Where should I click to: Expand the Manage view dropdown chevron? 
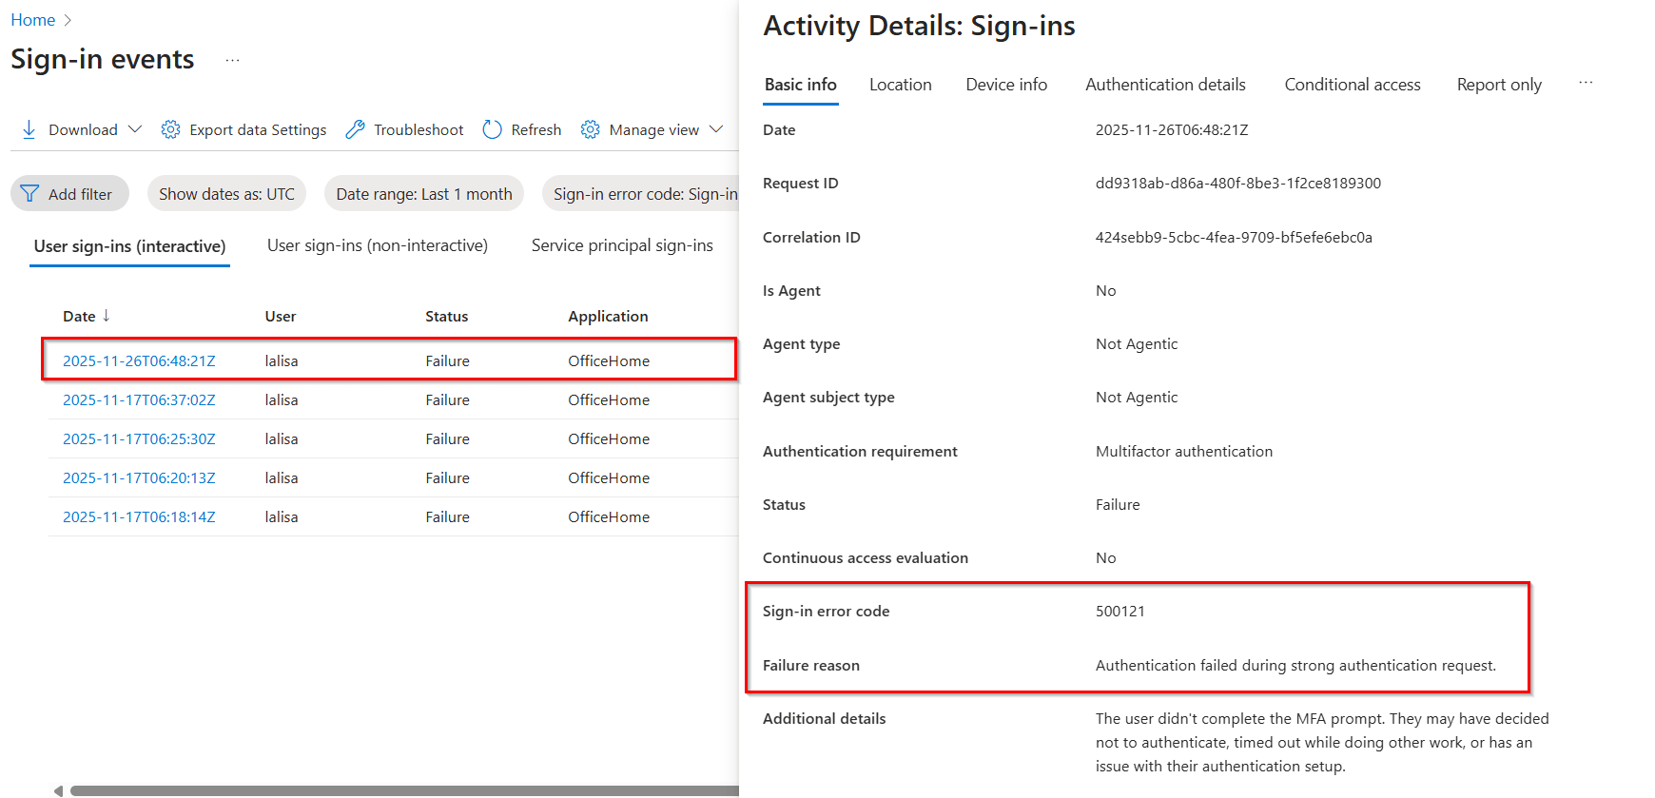click(717, 129)
